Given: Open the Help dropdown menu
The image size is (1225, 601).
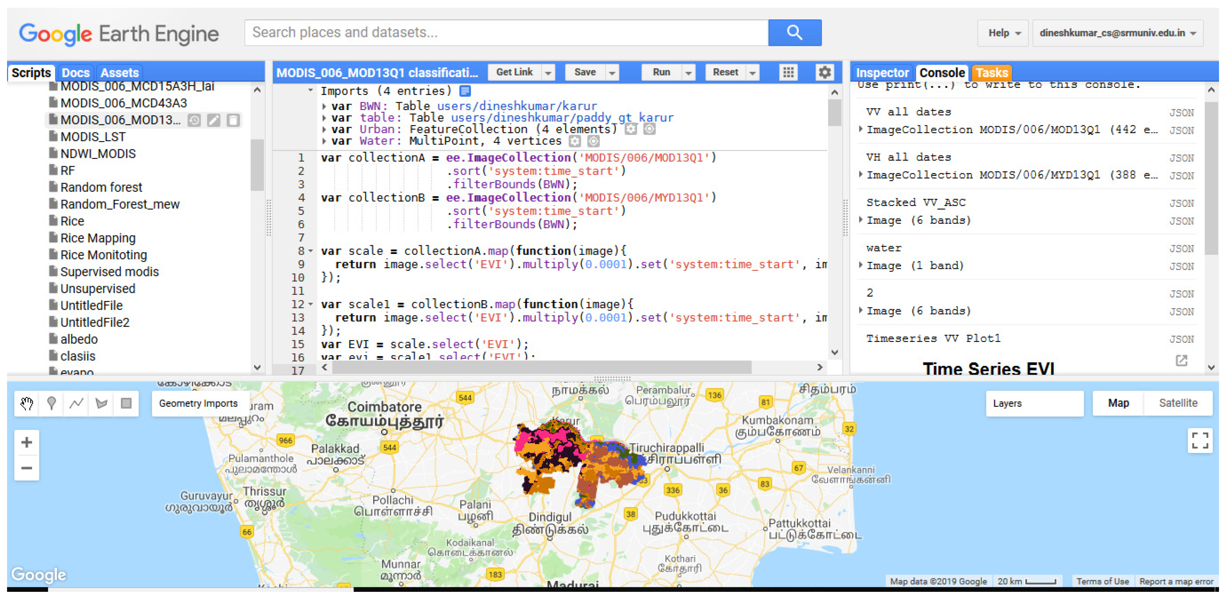Looking at the screenshot, I should 1003,33.
